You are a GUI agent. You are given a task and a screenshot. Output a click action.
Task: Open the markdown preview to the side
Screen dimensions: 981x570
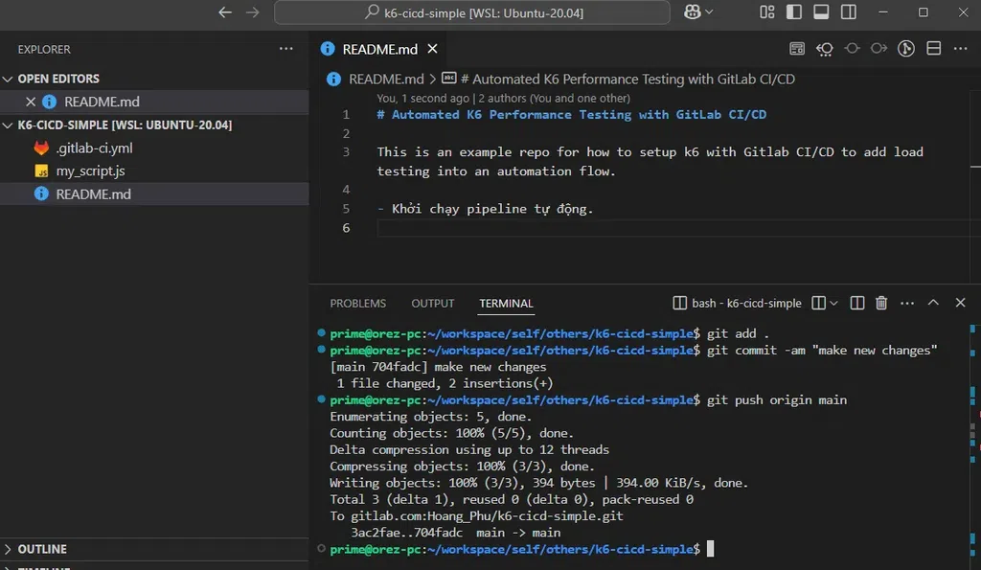tap(796, 49)
